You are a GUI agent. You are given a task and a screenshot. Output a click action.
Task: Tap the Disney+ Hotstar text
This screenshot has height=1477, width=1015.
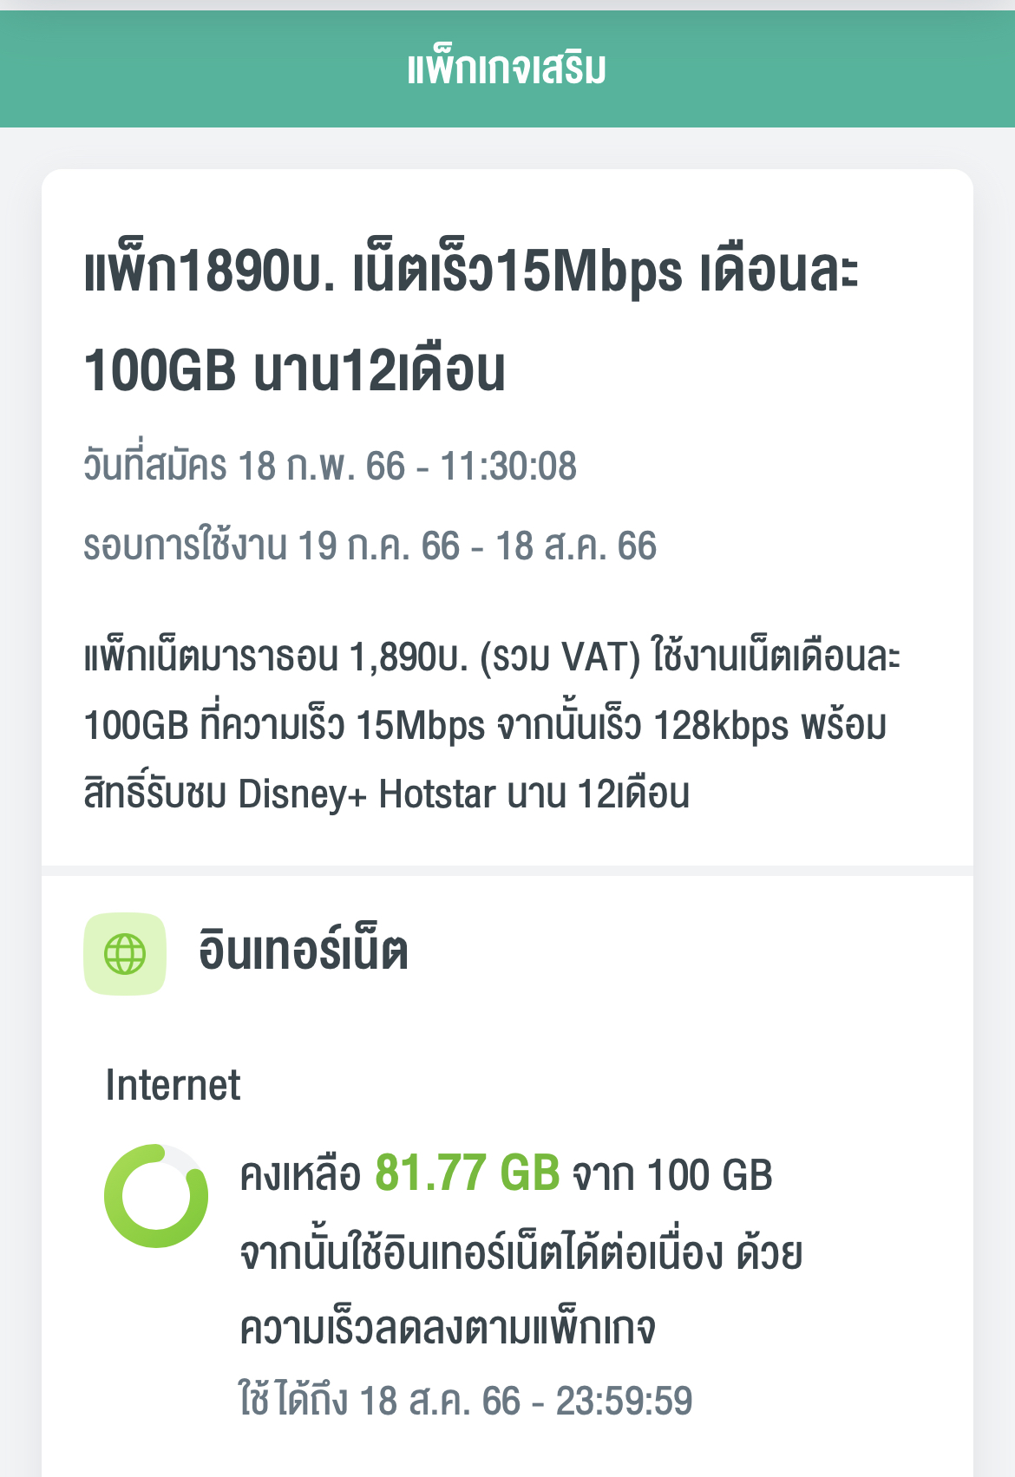click(x=367, y=794)
